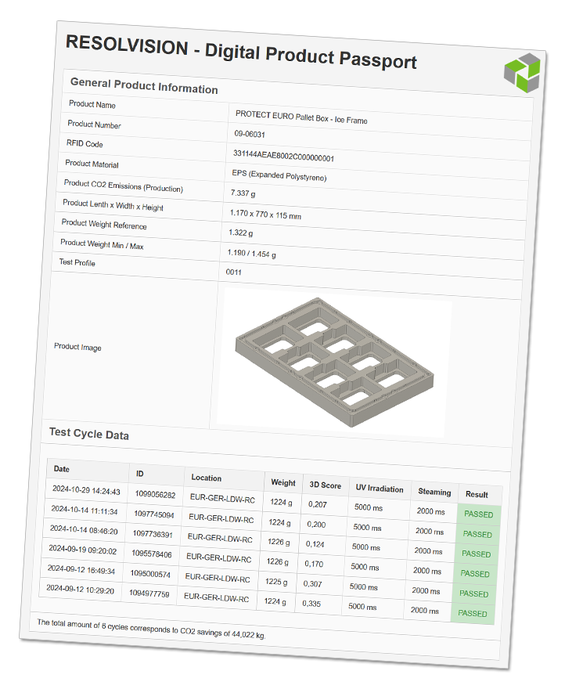
Task: Click Product Lenth x Width x Height label
Action: pyautogui.click(x=113, y=205)
